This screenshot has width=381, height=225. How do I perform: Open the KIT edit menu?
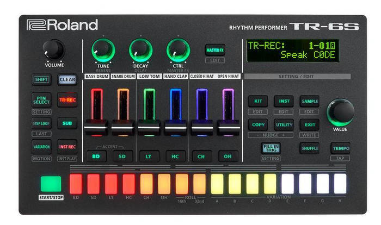point(258,101)
